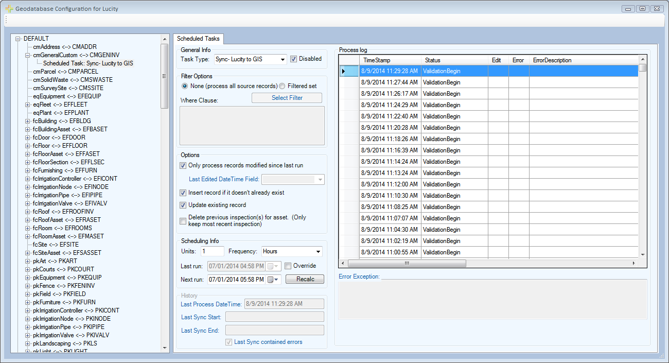Click the Status column header

(454, 60)
